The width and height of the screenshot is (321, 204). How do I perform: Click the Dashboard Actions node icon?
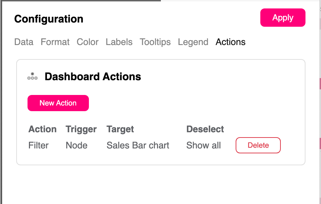(32, 76)
